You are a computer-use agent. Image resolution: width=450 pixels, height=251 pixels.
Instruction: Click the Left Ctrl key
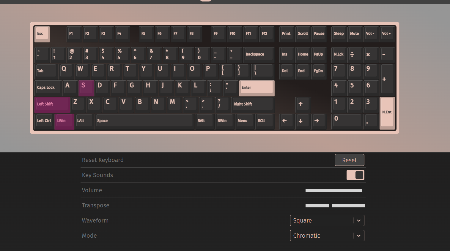pos(44,121)
